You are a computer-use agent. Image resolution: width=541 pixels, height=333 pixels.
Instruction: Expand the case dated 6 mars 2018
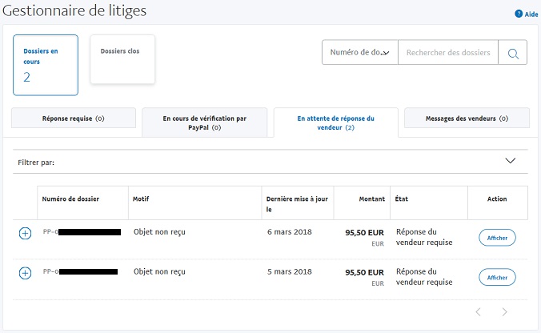[25, 233]
